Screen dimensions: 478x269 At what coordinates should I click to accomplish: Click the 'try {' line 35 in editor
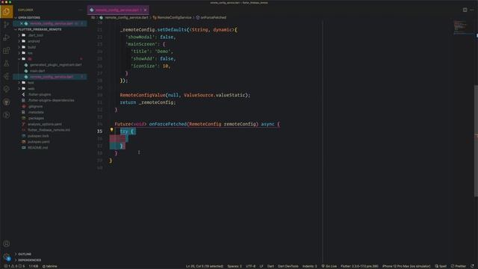(x=127, y=132)
